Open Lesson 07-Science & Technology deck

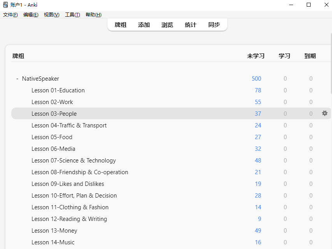(x=74, y=161)
